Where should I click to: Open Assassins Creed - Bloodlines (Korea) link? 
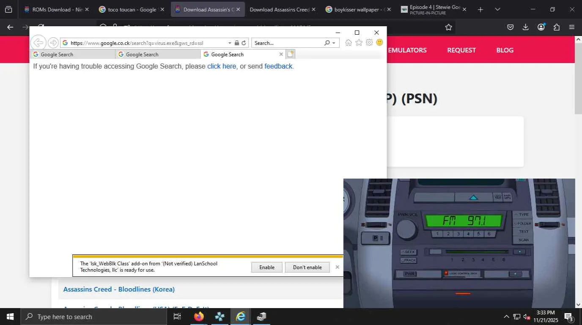pos(119,289)
